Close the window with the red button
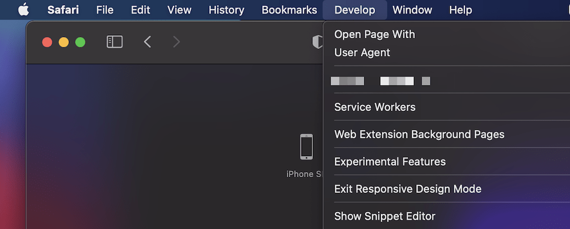Viewport: 570px width, 229px height. pos(47,42)
